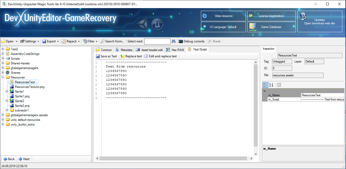Switch to the Hex RAW tab

[x=175, y=50]
